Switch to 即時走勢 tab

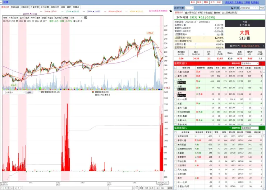[x=15, y=7]
